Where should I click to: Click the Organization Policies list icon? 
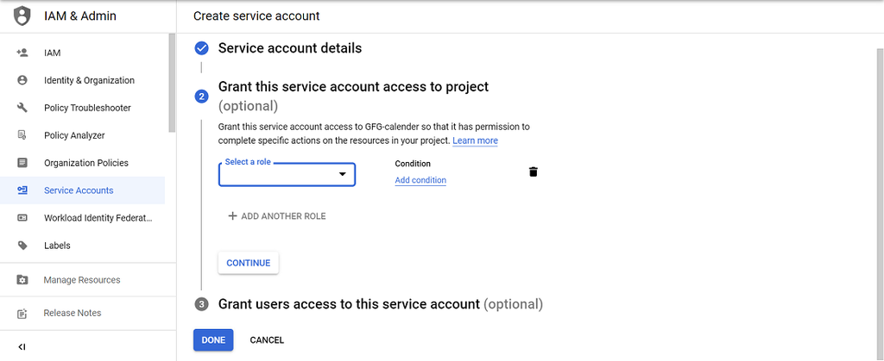coord(22,163)
